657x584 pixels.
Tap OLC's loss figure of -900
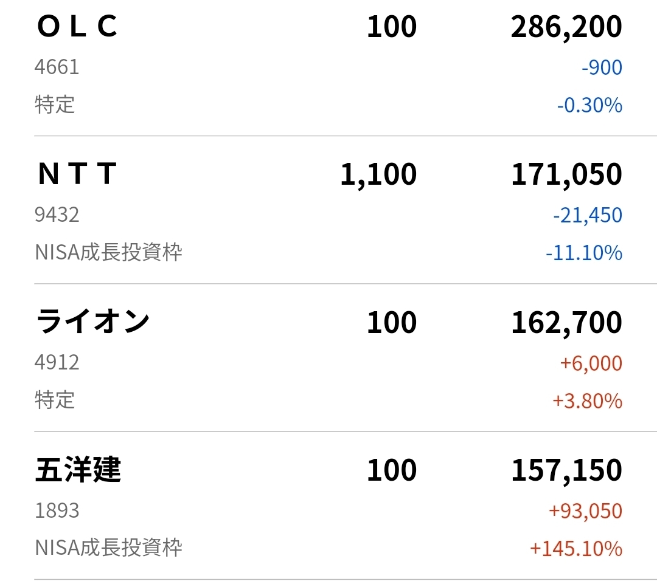[602, 67]
